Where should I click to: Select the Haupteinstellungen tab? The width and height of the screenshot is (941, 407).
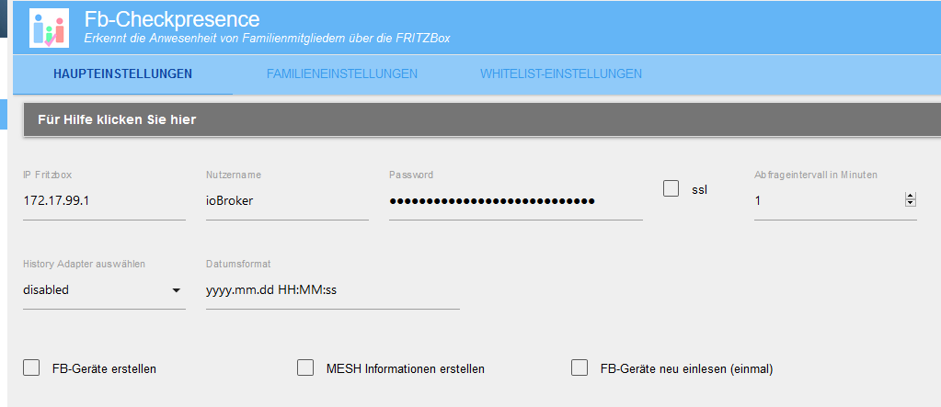122,73
